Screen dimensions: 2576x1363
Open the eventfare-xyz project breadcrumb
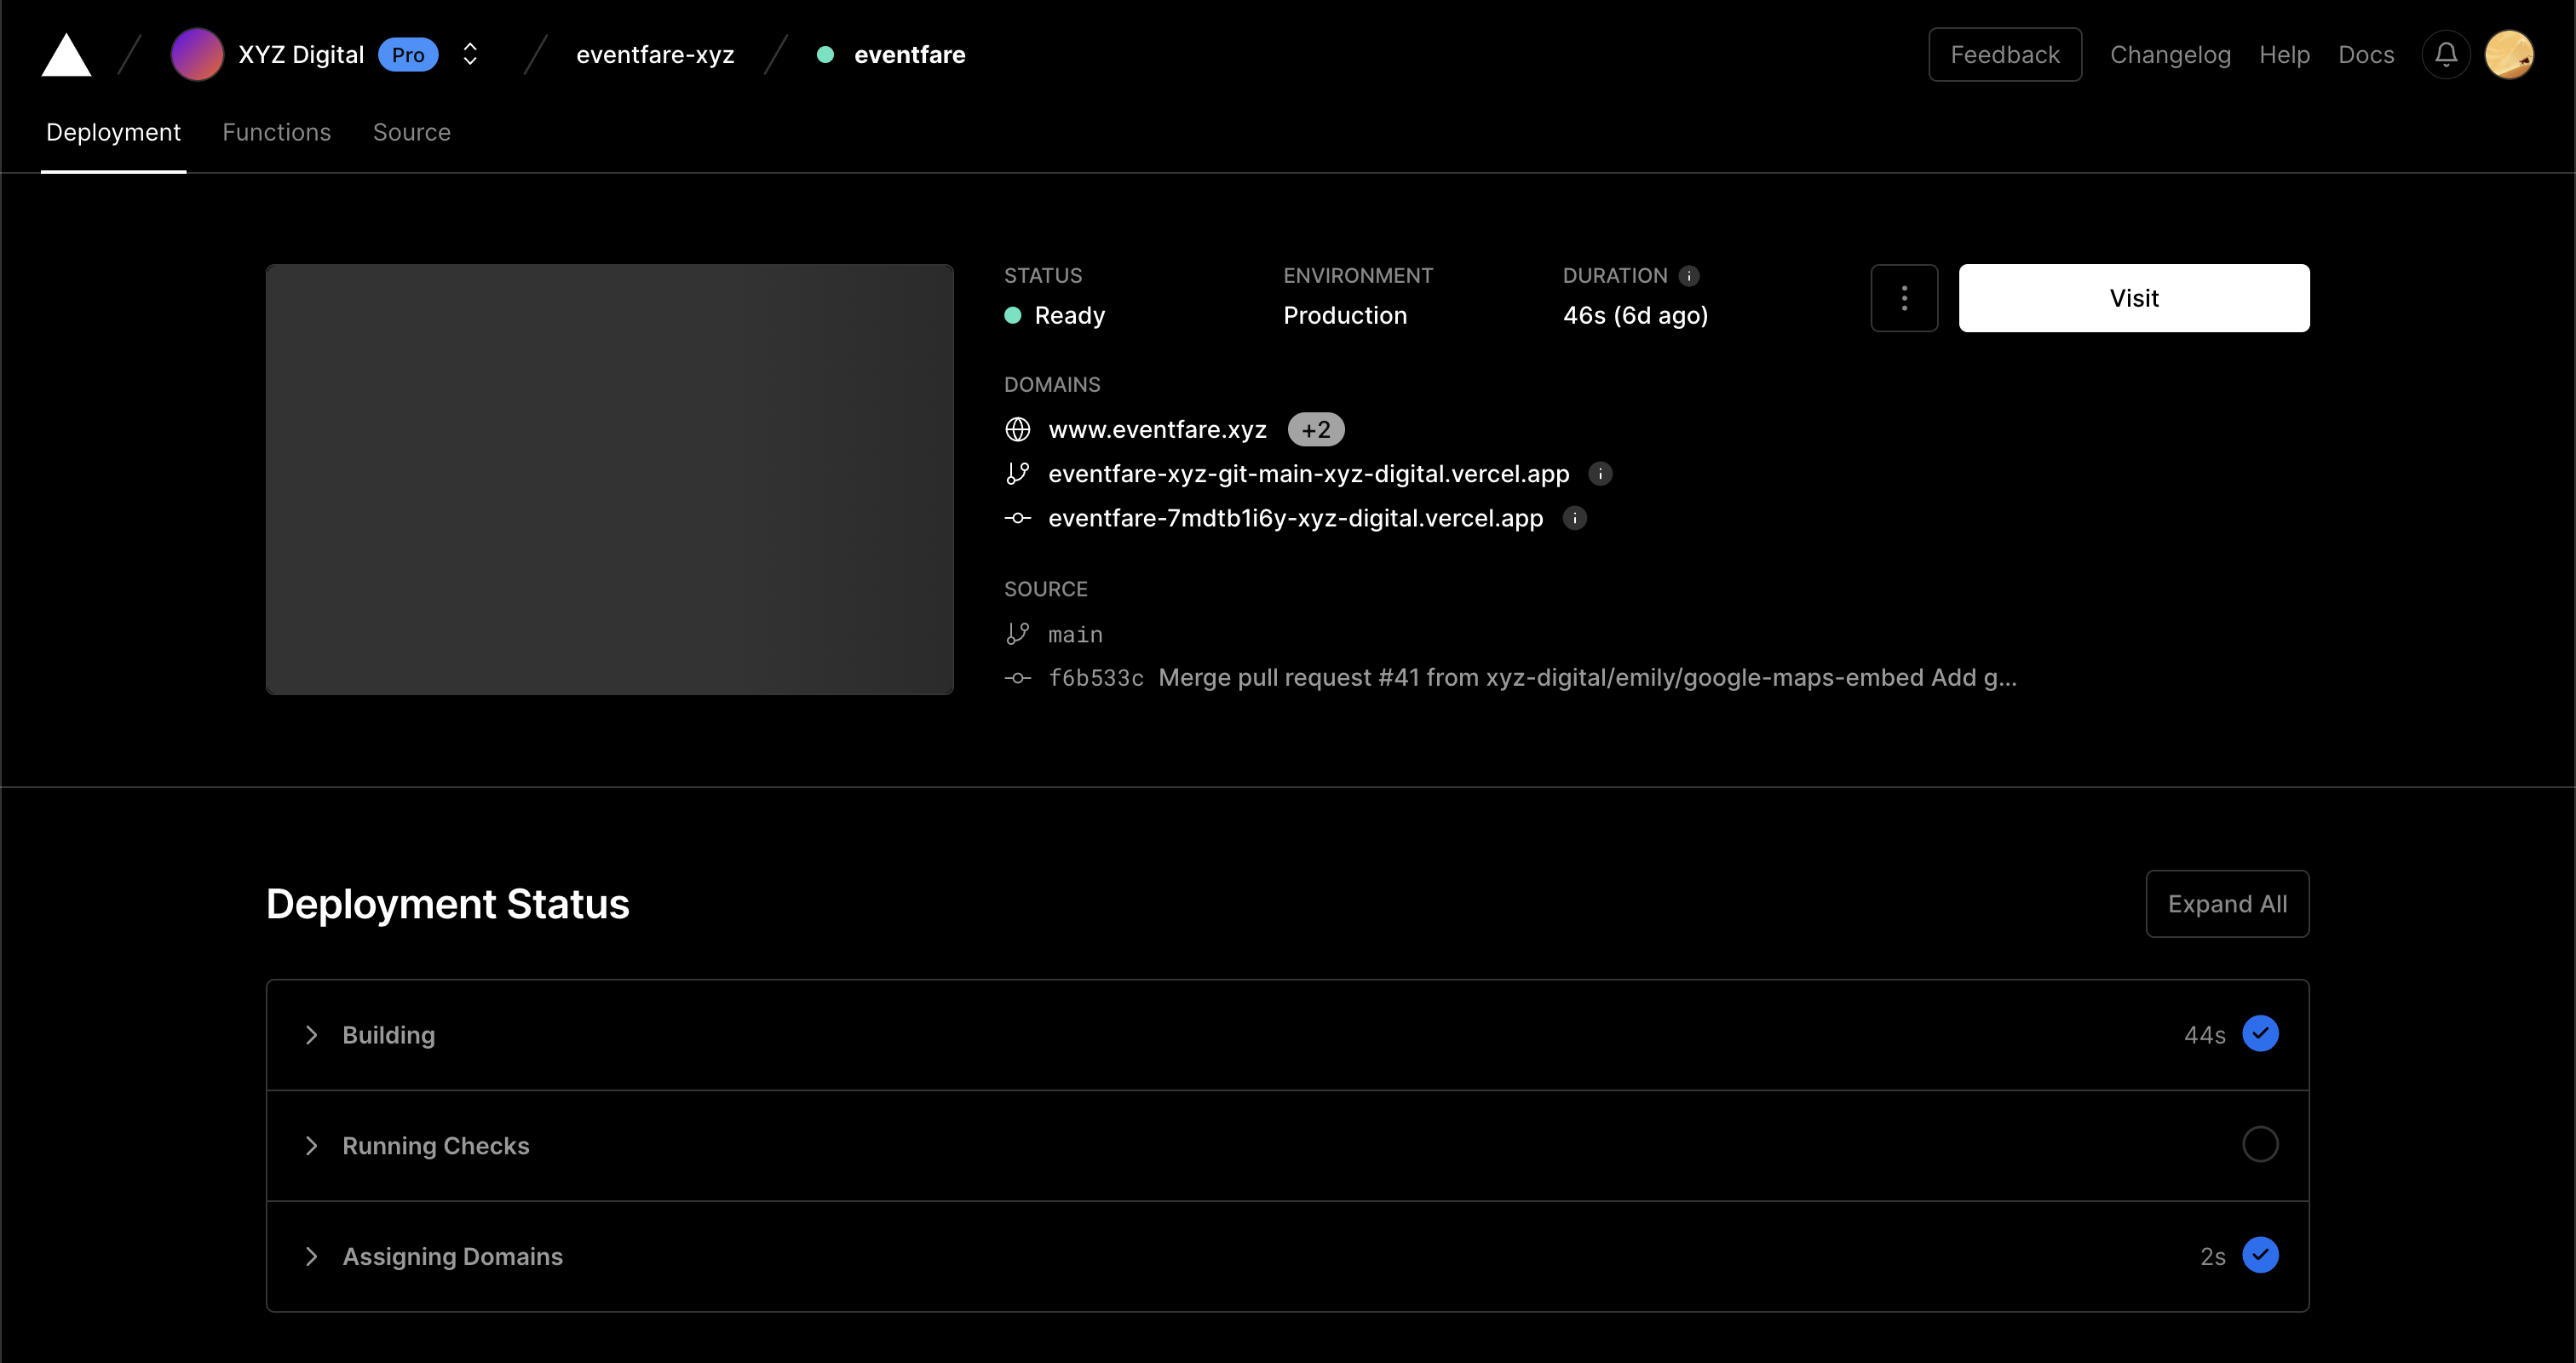pyautogui.click(x=655, y=55)
